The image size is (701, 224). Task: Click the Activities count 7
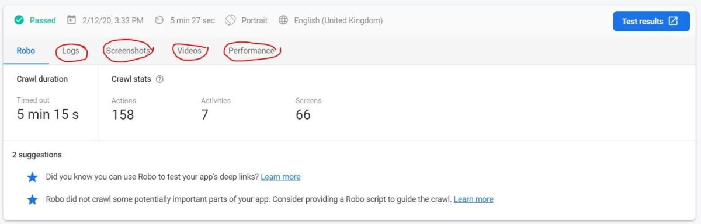(204, 114)
